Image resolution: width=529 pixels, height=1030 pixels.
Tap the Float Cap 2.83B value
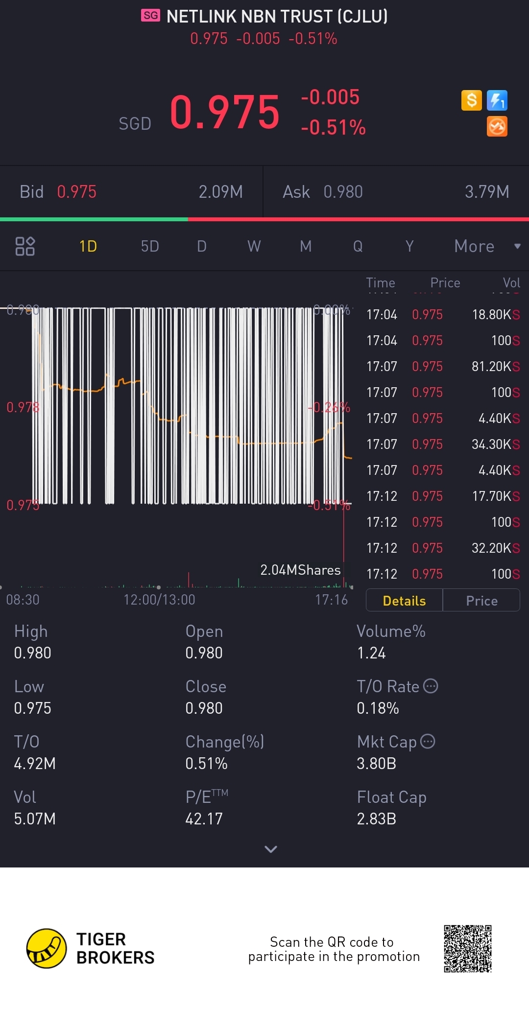(x=376, y=819)
